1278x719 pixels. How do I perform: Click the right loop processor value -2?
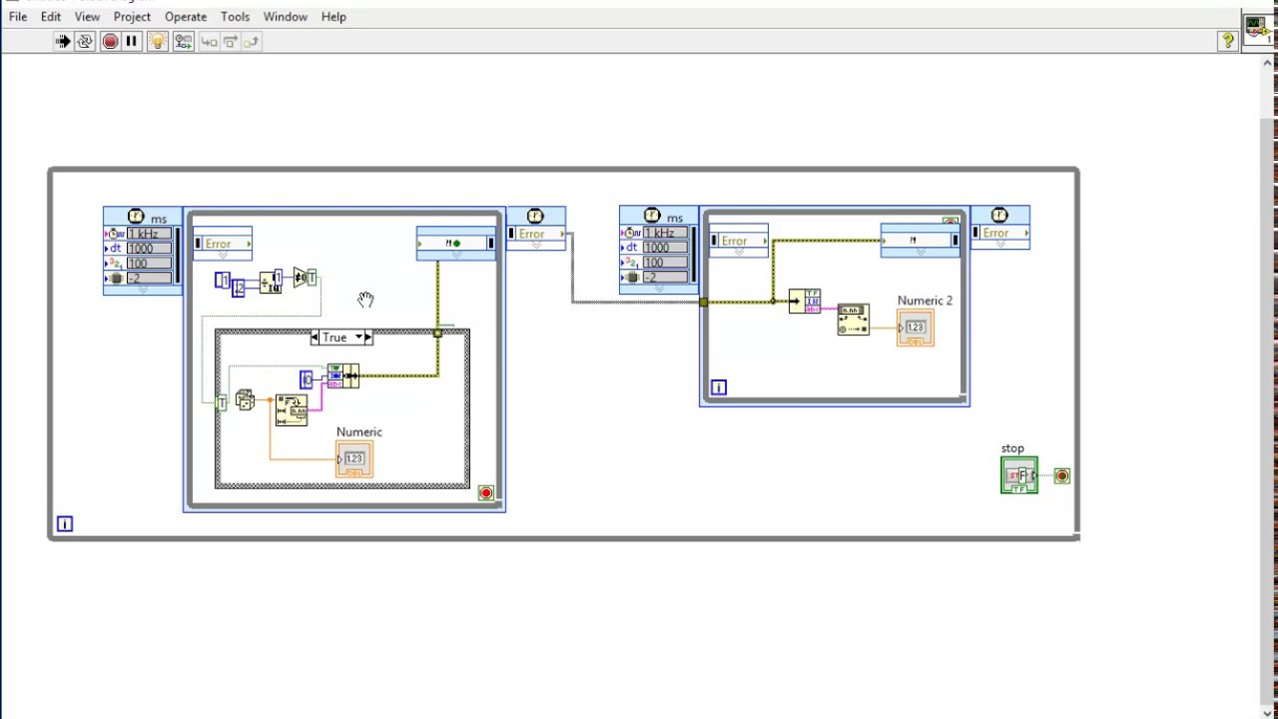pyautogui.click(x=664, y=278)
